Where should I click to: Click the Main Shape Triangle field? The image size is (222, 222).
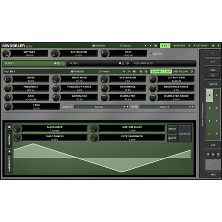[55, 129]
